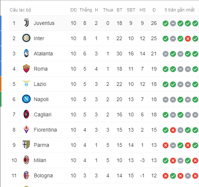Click Juventus's gray draw match indicator
The width and height of the screenshot is (199, 187).
point(173,23)
